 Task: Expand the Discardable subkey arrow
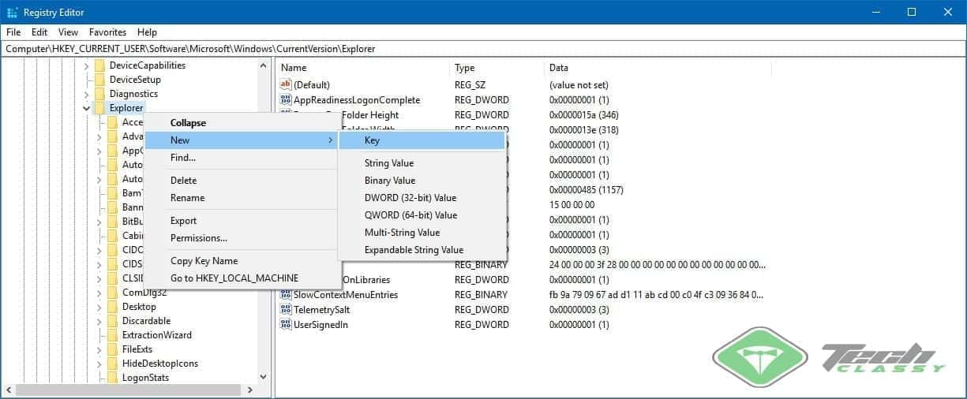(x=99, y=321)
